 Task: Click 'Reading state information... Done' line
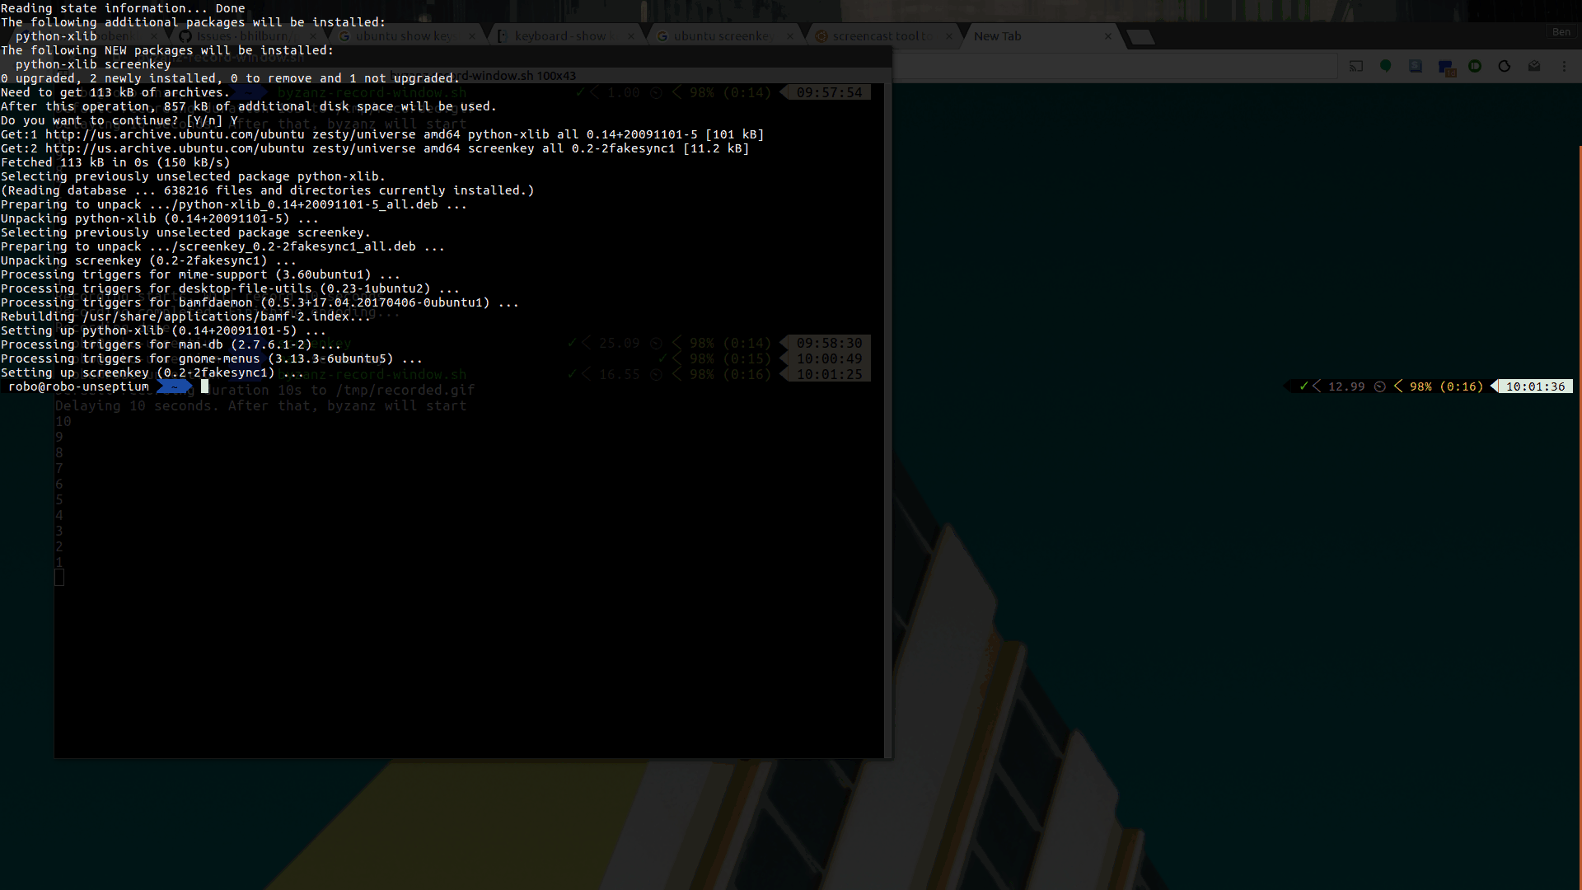coord(123,8)
